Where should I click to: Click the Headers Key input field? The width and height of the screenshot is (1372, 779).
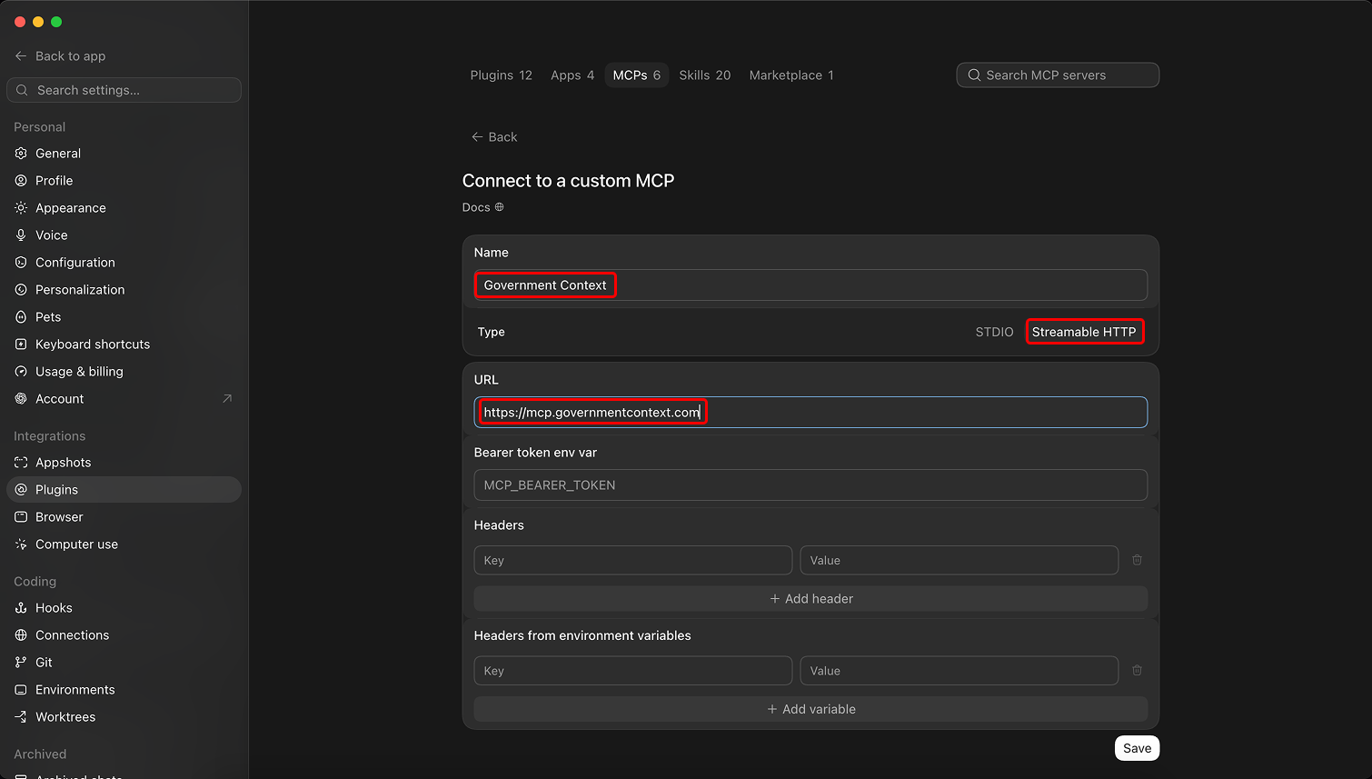pyautogui.click(x=633, y=560)
